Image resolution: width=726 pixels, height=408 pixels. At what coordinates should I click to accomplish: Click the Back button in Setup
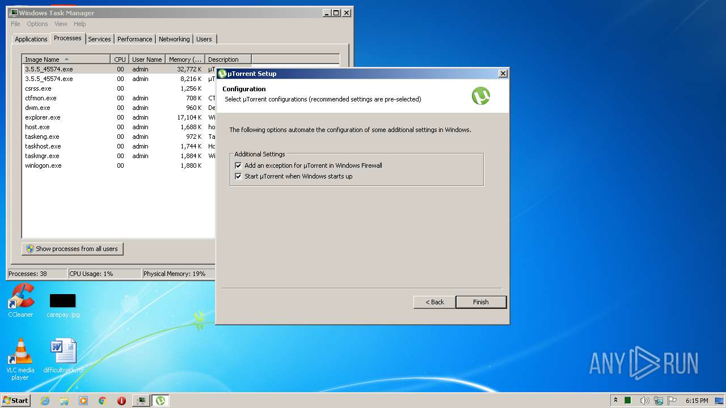click(434, 302)
